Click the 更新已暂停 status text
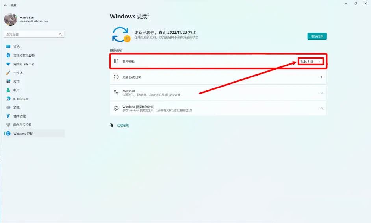Viewport: 371px width, 223px height. click(165, 32)
